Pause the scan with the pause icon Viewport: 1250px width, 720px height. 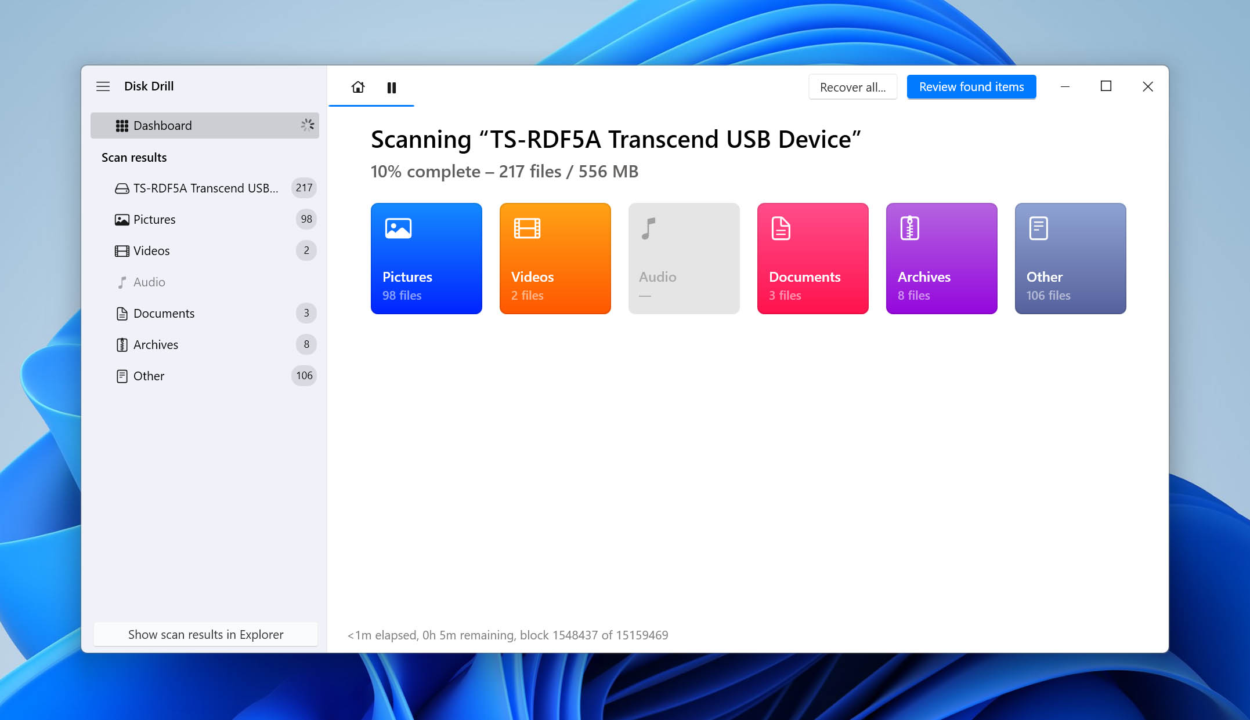click(392, 88)
